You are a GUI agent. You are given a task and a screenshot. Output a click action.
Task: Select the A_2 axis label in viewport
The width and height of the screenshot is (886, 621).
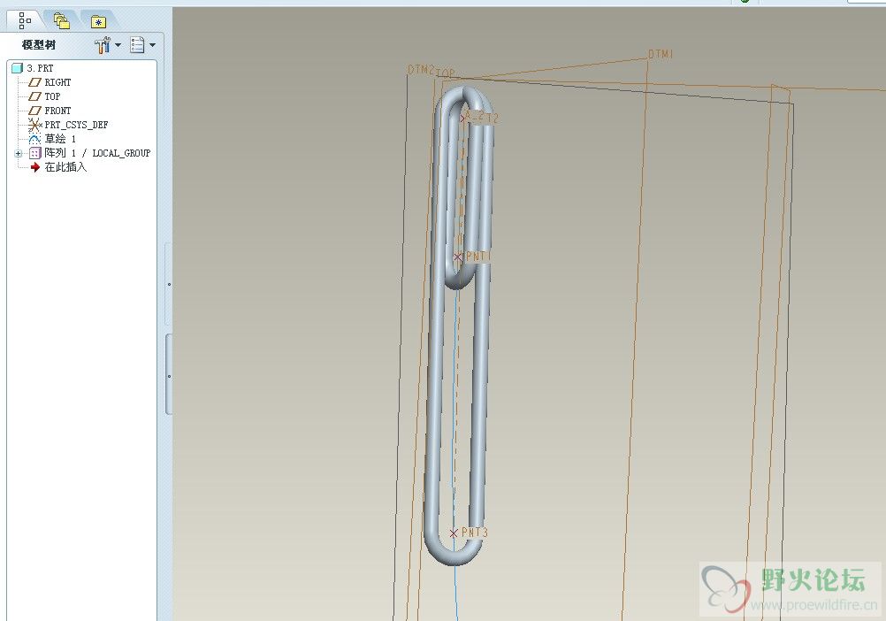pyautogui.click(x=475, y=117)
